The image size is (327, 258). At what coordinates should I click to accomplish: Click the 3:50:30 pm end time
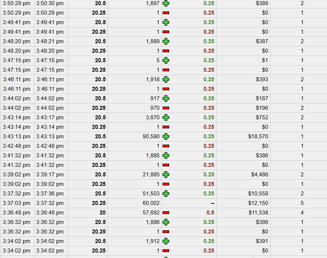[50, 3]
